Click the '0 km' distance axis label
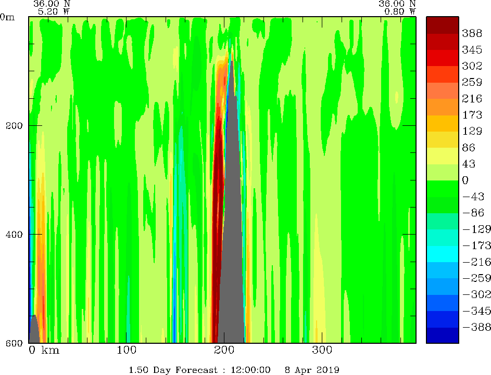491x375 pixels. pyautogui.click(x=44, y=350)
